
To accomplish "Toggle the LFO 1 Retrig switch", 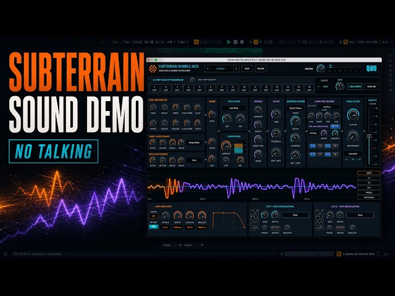I will (275, 228).
